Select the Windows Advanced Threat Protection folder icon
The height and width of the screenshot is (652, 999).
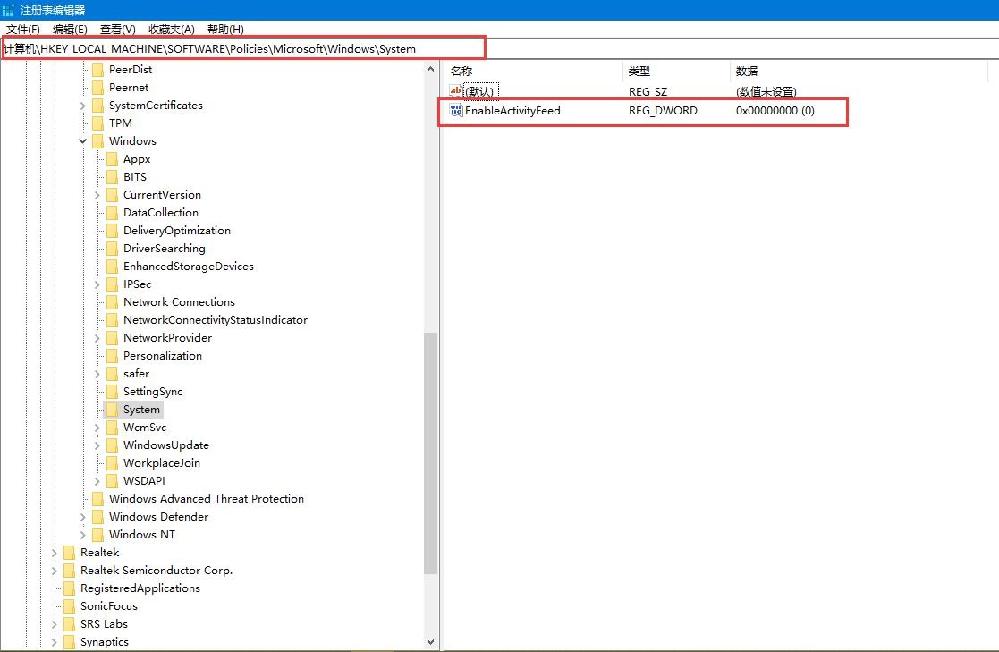coord(97,498)
